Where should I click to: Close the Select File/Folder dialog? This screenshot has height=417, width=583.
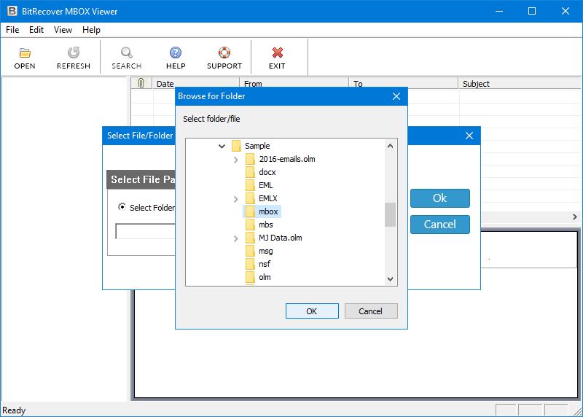pyautogui.click(x=469, y=136)
